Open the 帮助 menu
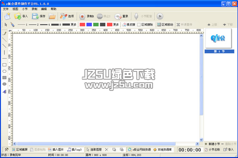Image resolution: width=238 pixels, height=158 pixels. tap(53, 9)
